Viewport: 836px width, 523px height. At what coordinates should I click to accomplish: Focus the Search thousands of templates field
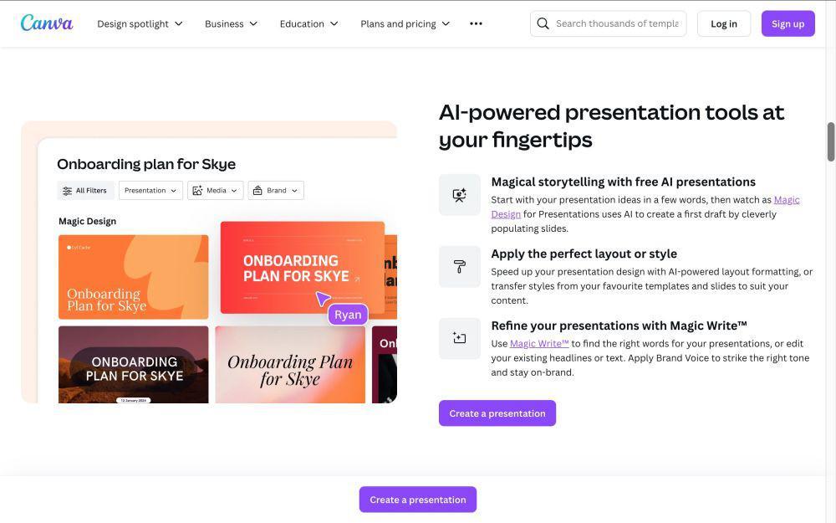pos(609,23)
